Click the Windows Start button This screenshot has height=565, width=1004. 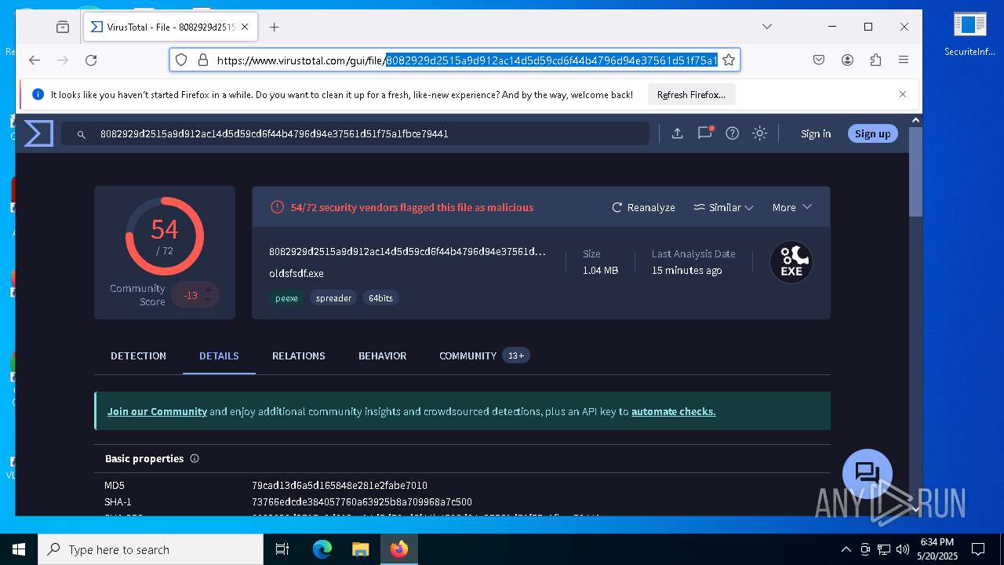19,549
